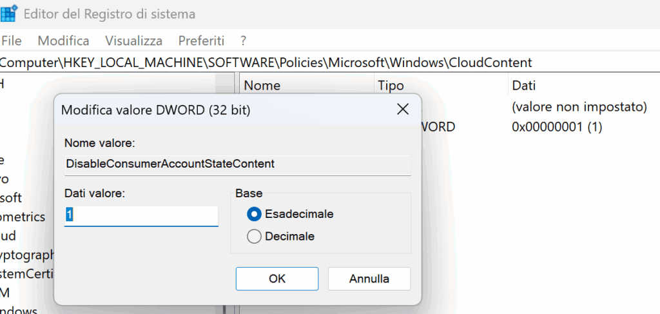Viewport: 660px width, 314px height.
Task: Select the Decimale base option
Action: [255, 237]
